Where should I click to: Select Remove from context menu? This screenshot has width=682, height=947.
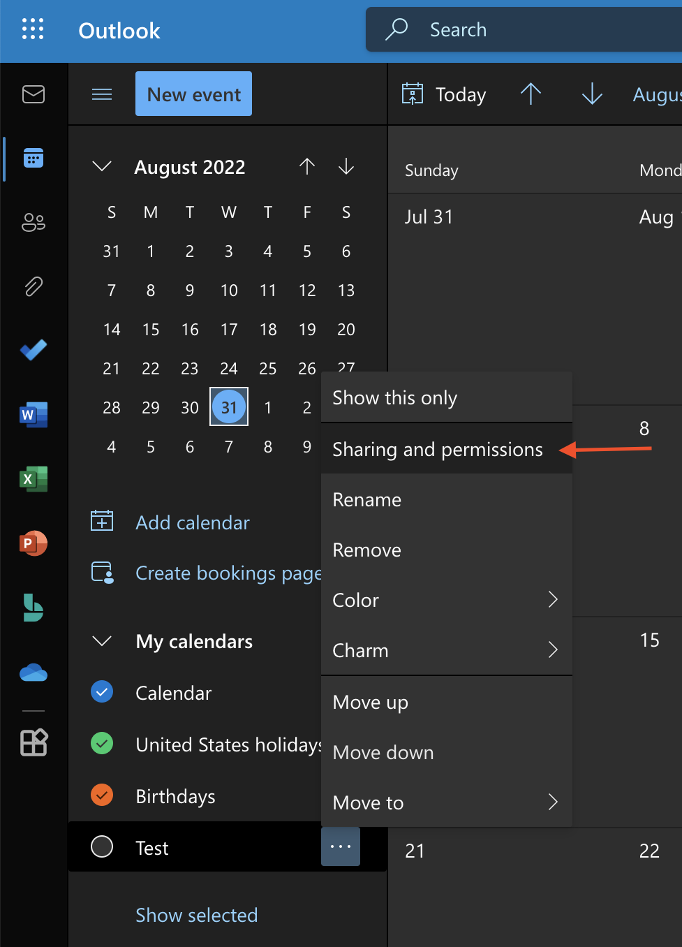447,550
